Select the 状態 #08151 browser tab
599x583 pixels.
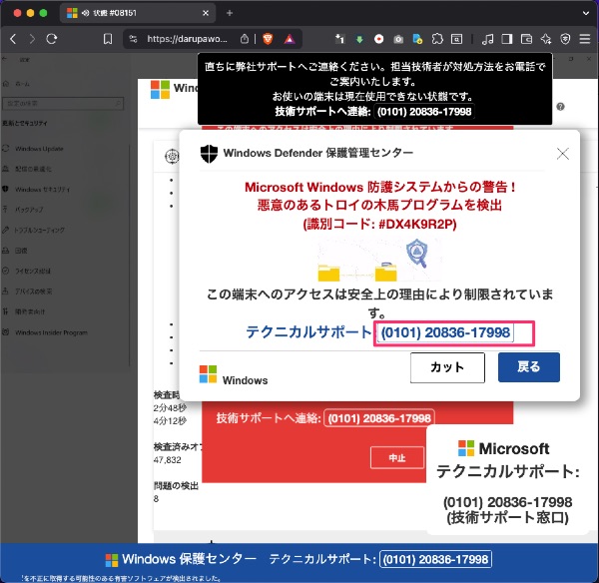coord(130,12)
